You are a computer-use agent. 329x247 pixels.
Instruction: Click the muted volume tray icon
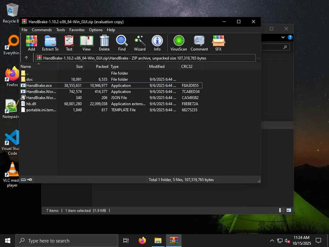(287, 241)
